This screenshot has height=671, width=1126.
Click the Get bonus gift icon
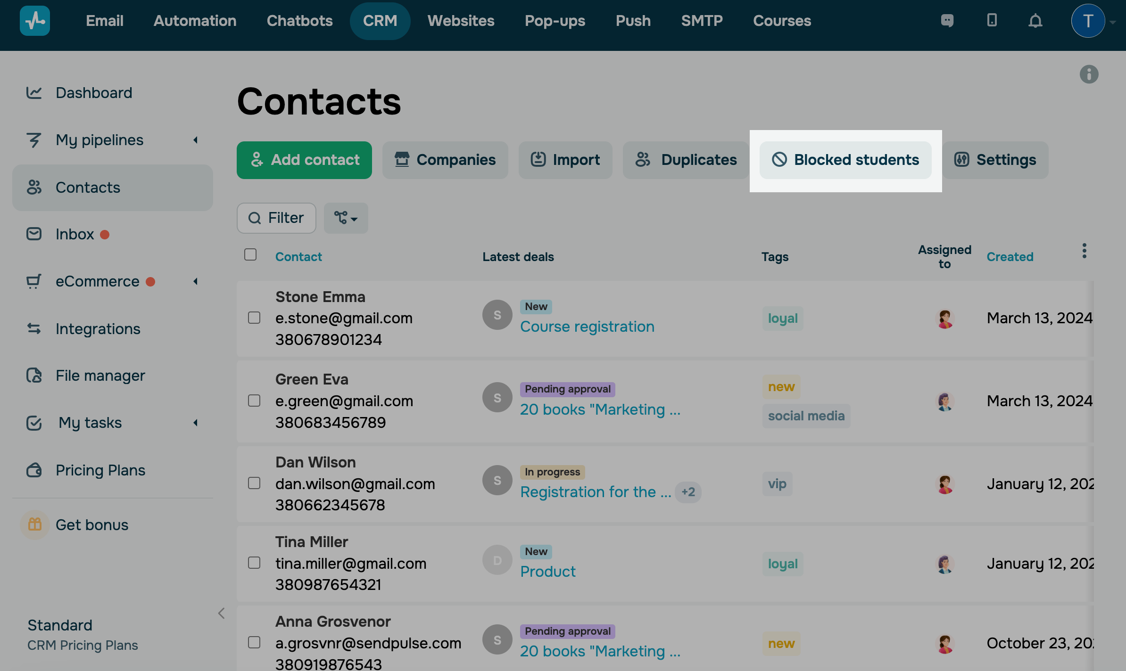[35, 524]
